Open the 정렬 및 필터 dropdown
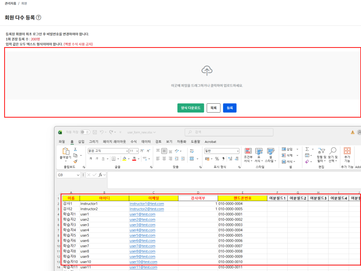Image resolution: width=361 pixels, height=271 pixels. click(321, 155)
